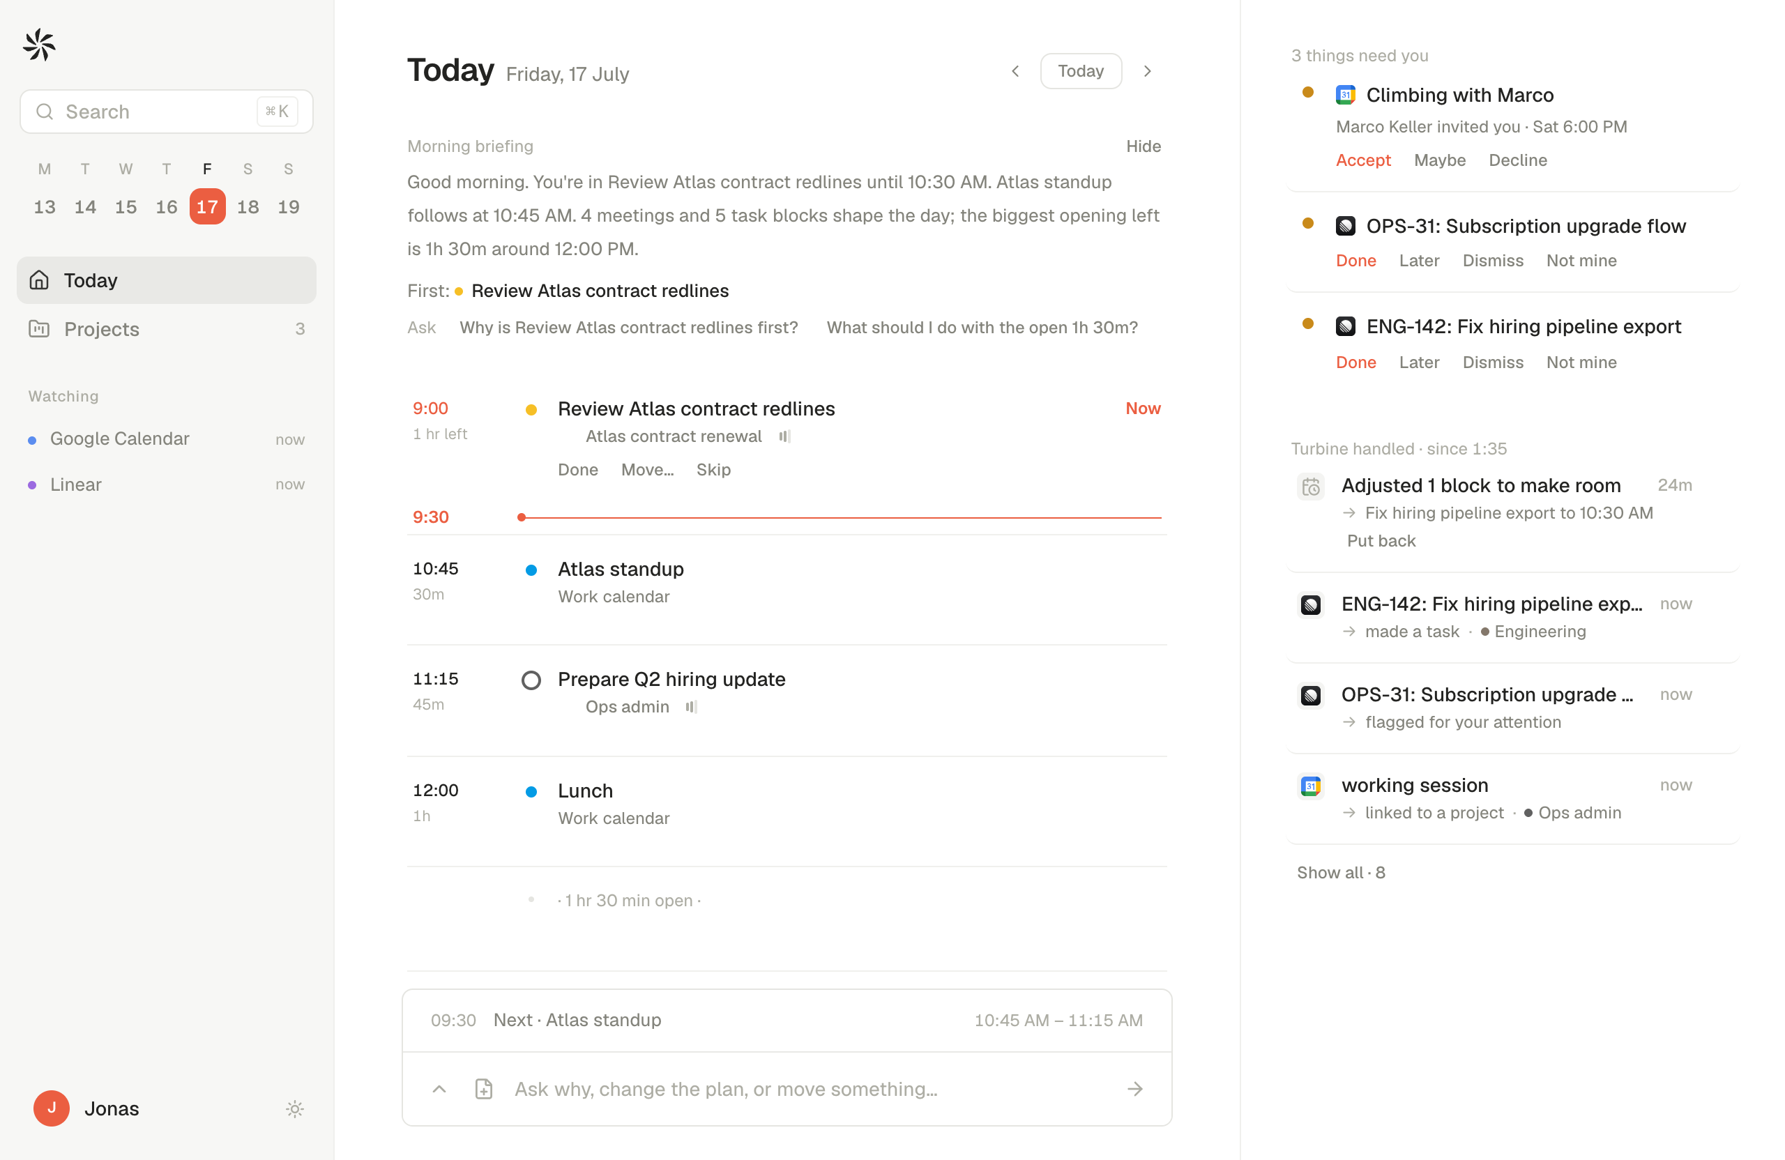Go to previous day arrow

[1015, 71]
